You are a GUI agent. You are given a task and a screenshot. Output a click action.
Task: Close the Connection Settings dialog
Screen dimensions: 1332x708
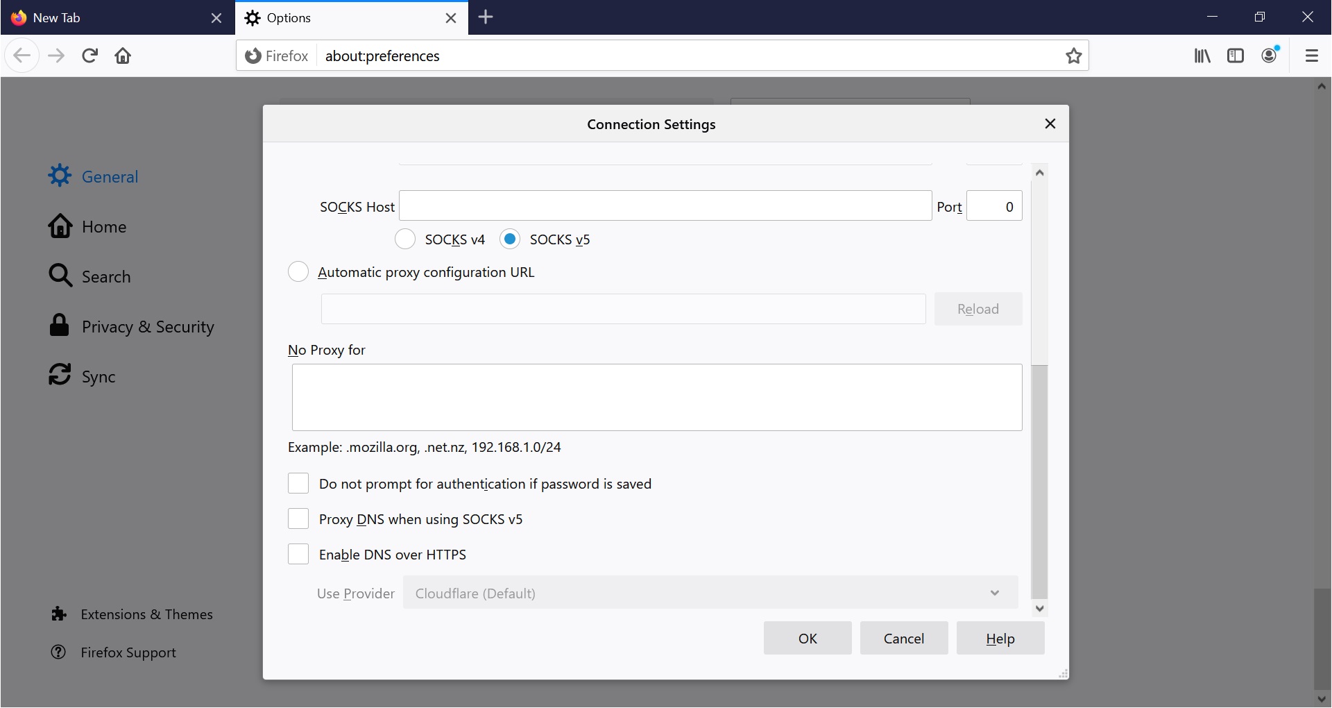1050,124
